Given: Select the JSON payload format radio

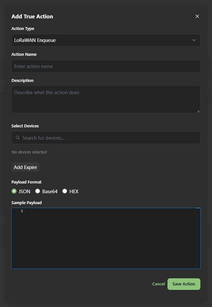Looking at the screenshot, I should pyautogui.click(x=14, y=191).
